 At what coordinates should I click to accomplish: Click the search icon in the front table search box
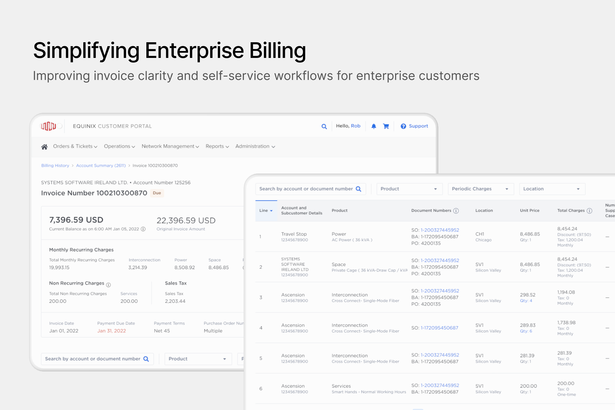pos(358,189)
